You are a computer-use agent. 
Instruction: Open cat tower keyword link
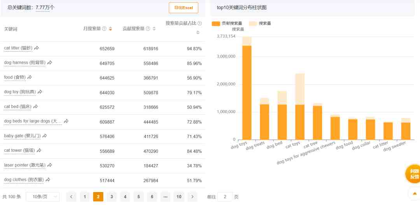click(x=19, y=151)
